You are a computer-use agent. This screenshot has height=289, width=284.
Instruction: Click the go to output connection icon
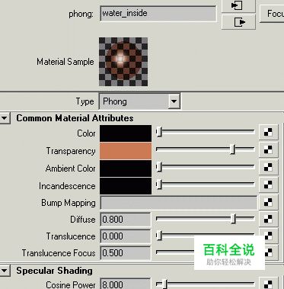click(238, 22)
